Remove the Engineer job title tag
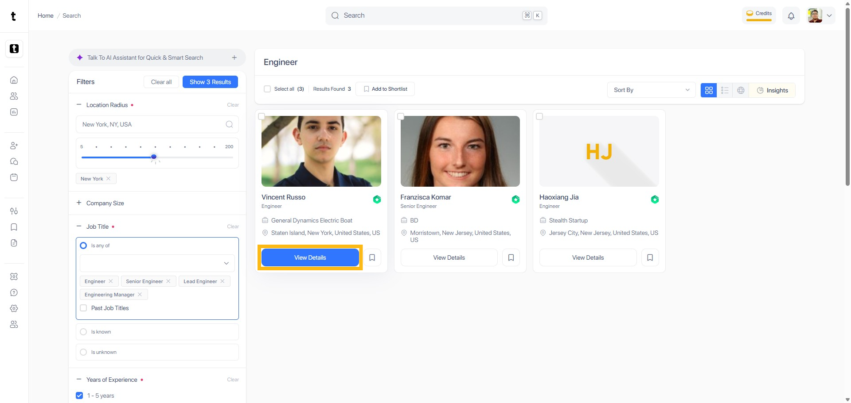The height and width of the screenshot is (403, 851). tap(111, 281)
